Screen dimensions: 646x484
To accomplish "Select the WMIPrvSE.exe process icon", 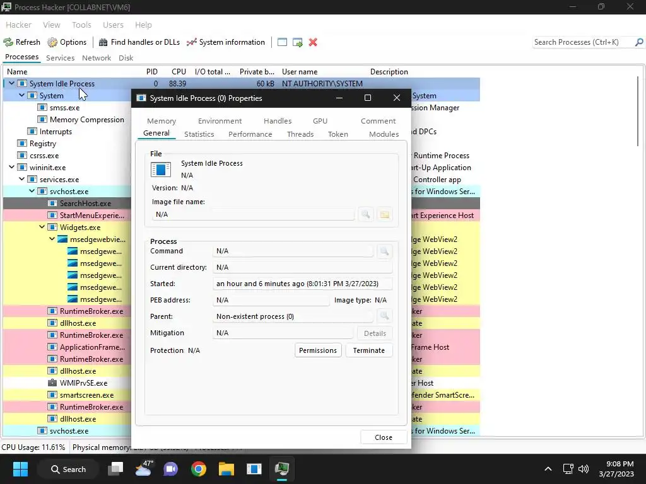I will (x=52, y=383).
